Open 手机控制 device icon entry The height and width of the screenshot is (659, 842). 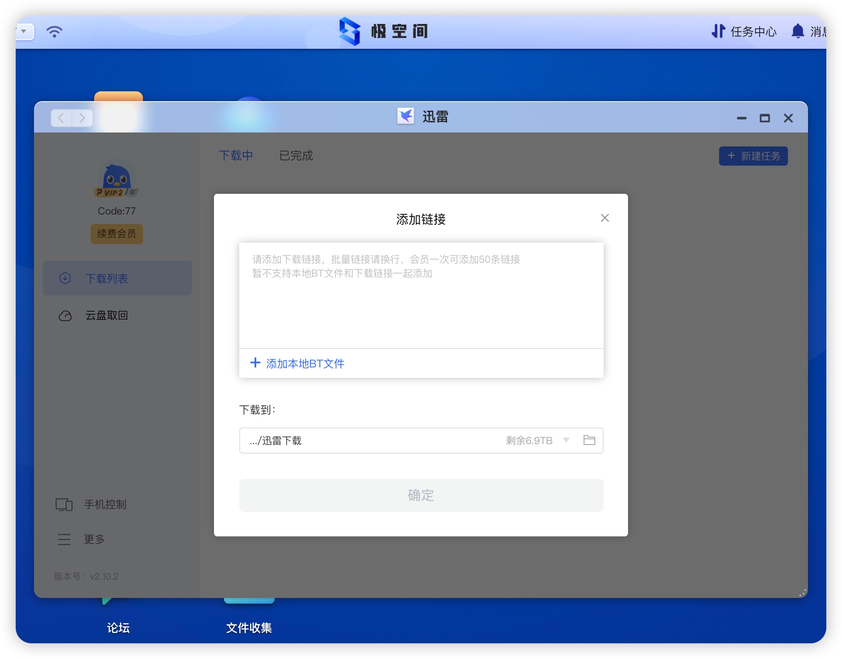64,504
